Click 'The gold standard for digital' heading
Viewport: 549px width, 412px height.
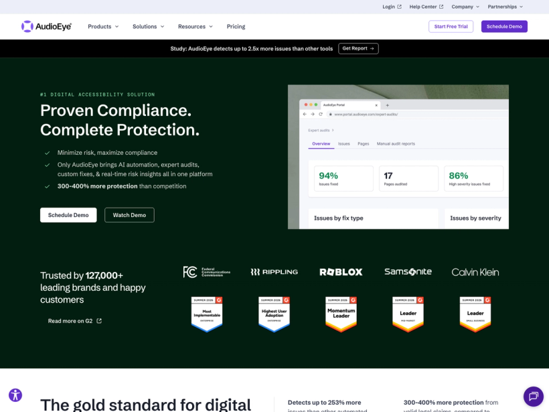click(146, 405)
